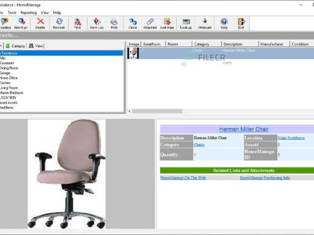Select the LOCATION tree entry
The width and height of the screenshot is (314, 235).
[x=8, y=98]
